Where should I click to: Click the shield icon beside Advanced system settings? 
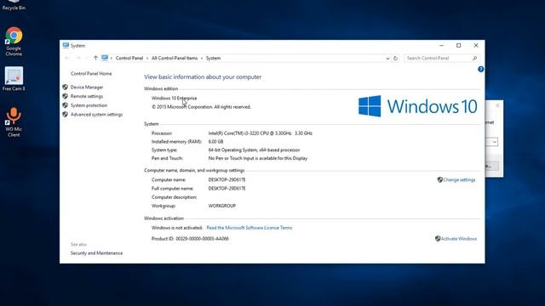coord(65,114)
